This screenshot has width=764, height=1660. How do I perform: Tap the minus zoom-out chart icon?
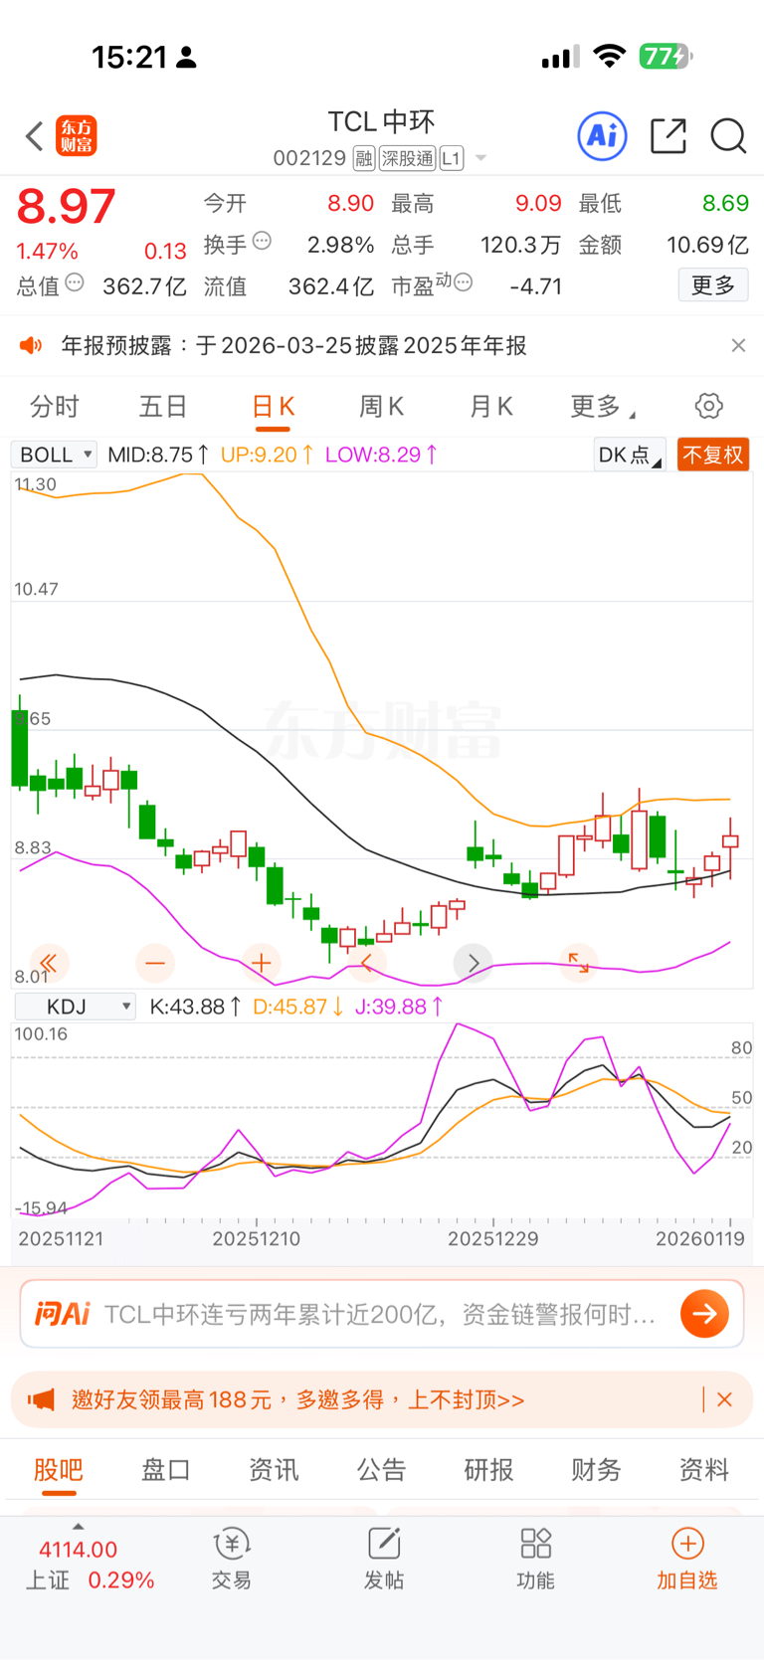154,963
